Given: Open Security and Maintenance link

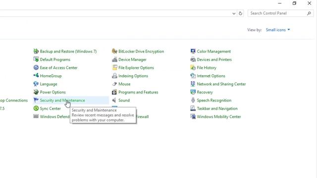Looking at the screenshot, I should pos(62,100).
